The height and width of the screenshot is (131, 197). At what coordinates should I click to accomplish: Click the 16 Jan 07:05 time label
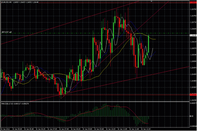pyautogui.click(x=52, y=129)
